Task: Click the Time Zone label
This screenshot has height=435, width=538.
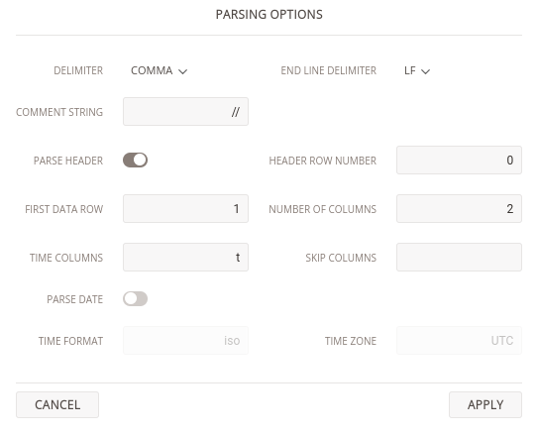Action: 351,341
